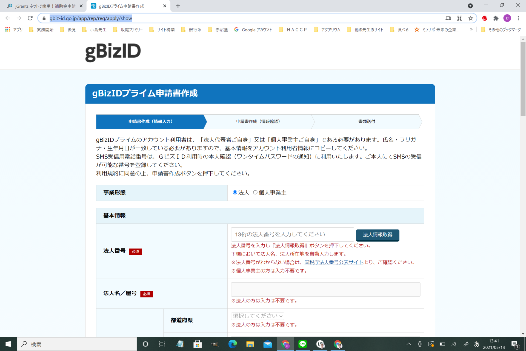The image size is (526, 351).
Task: Open the アプリ bookmarks shortcut
Action: coord(14,29)
